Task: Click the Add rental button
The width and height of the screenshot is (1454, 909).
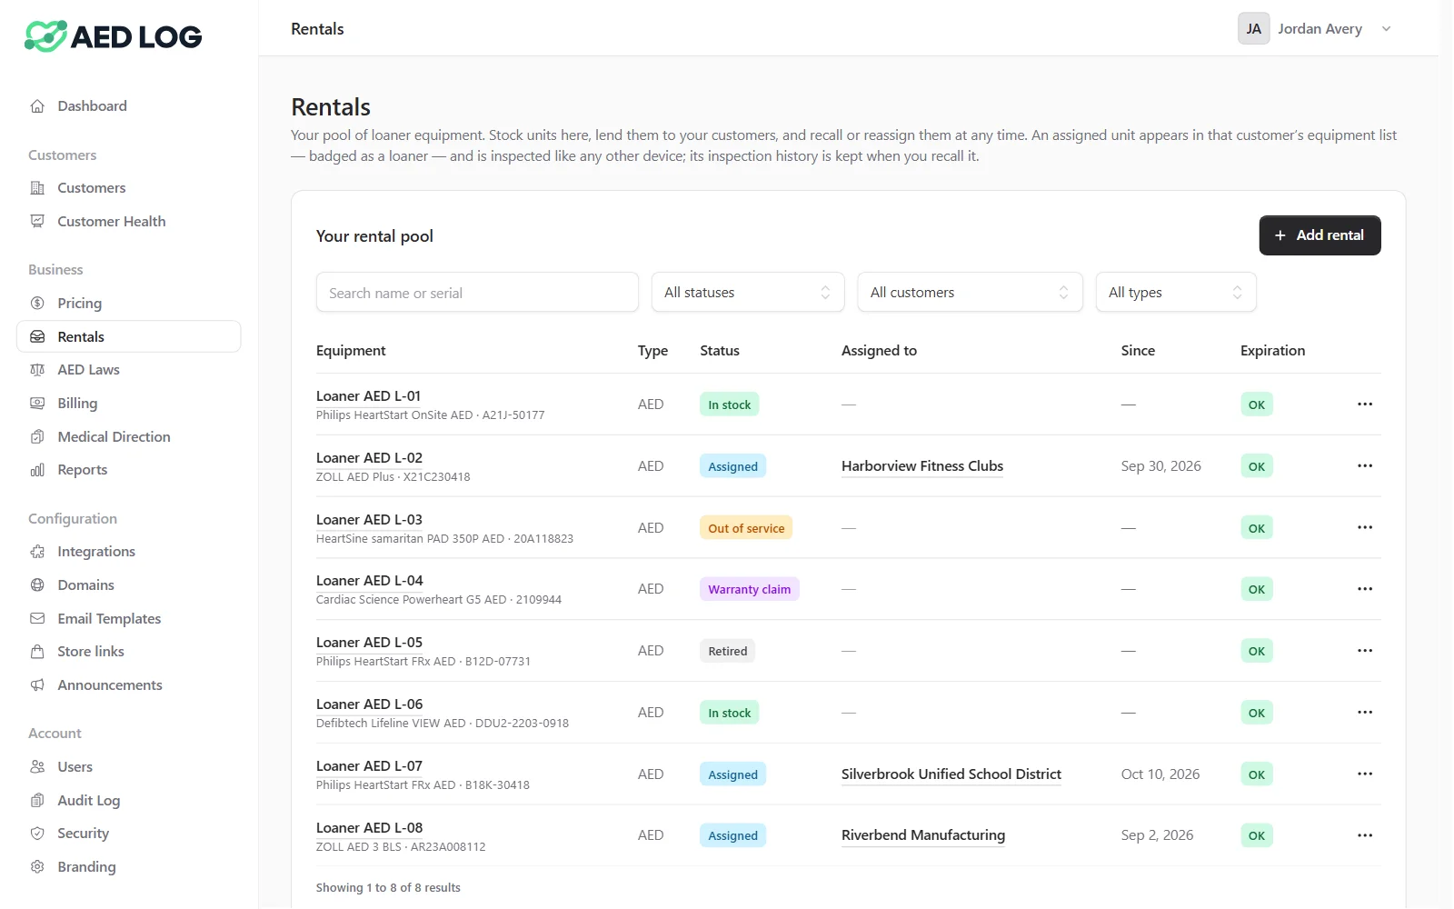Action: click(1320, 235)
